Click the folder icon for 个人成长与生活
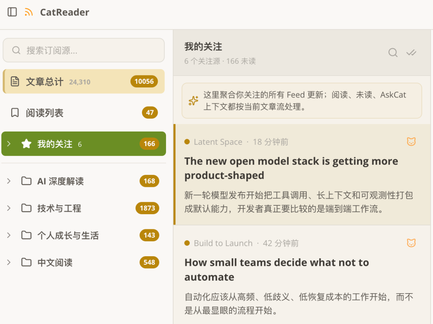Viewport: 433px width, 324px height. [26, 235]
